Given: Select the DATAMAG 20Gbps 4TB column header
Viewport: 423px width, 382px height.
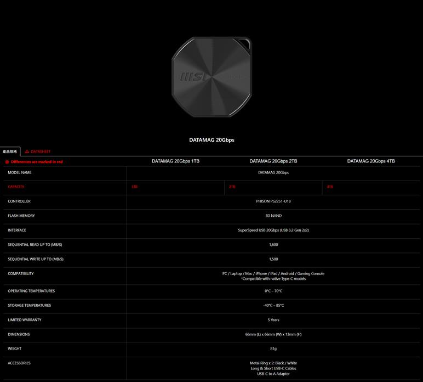Looking at the screenshot, I should [x=371, y=161].
